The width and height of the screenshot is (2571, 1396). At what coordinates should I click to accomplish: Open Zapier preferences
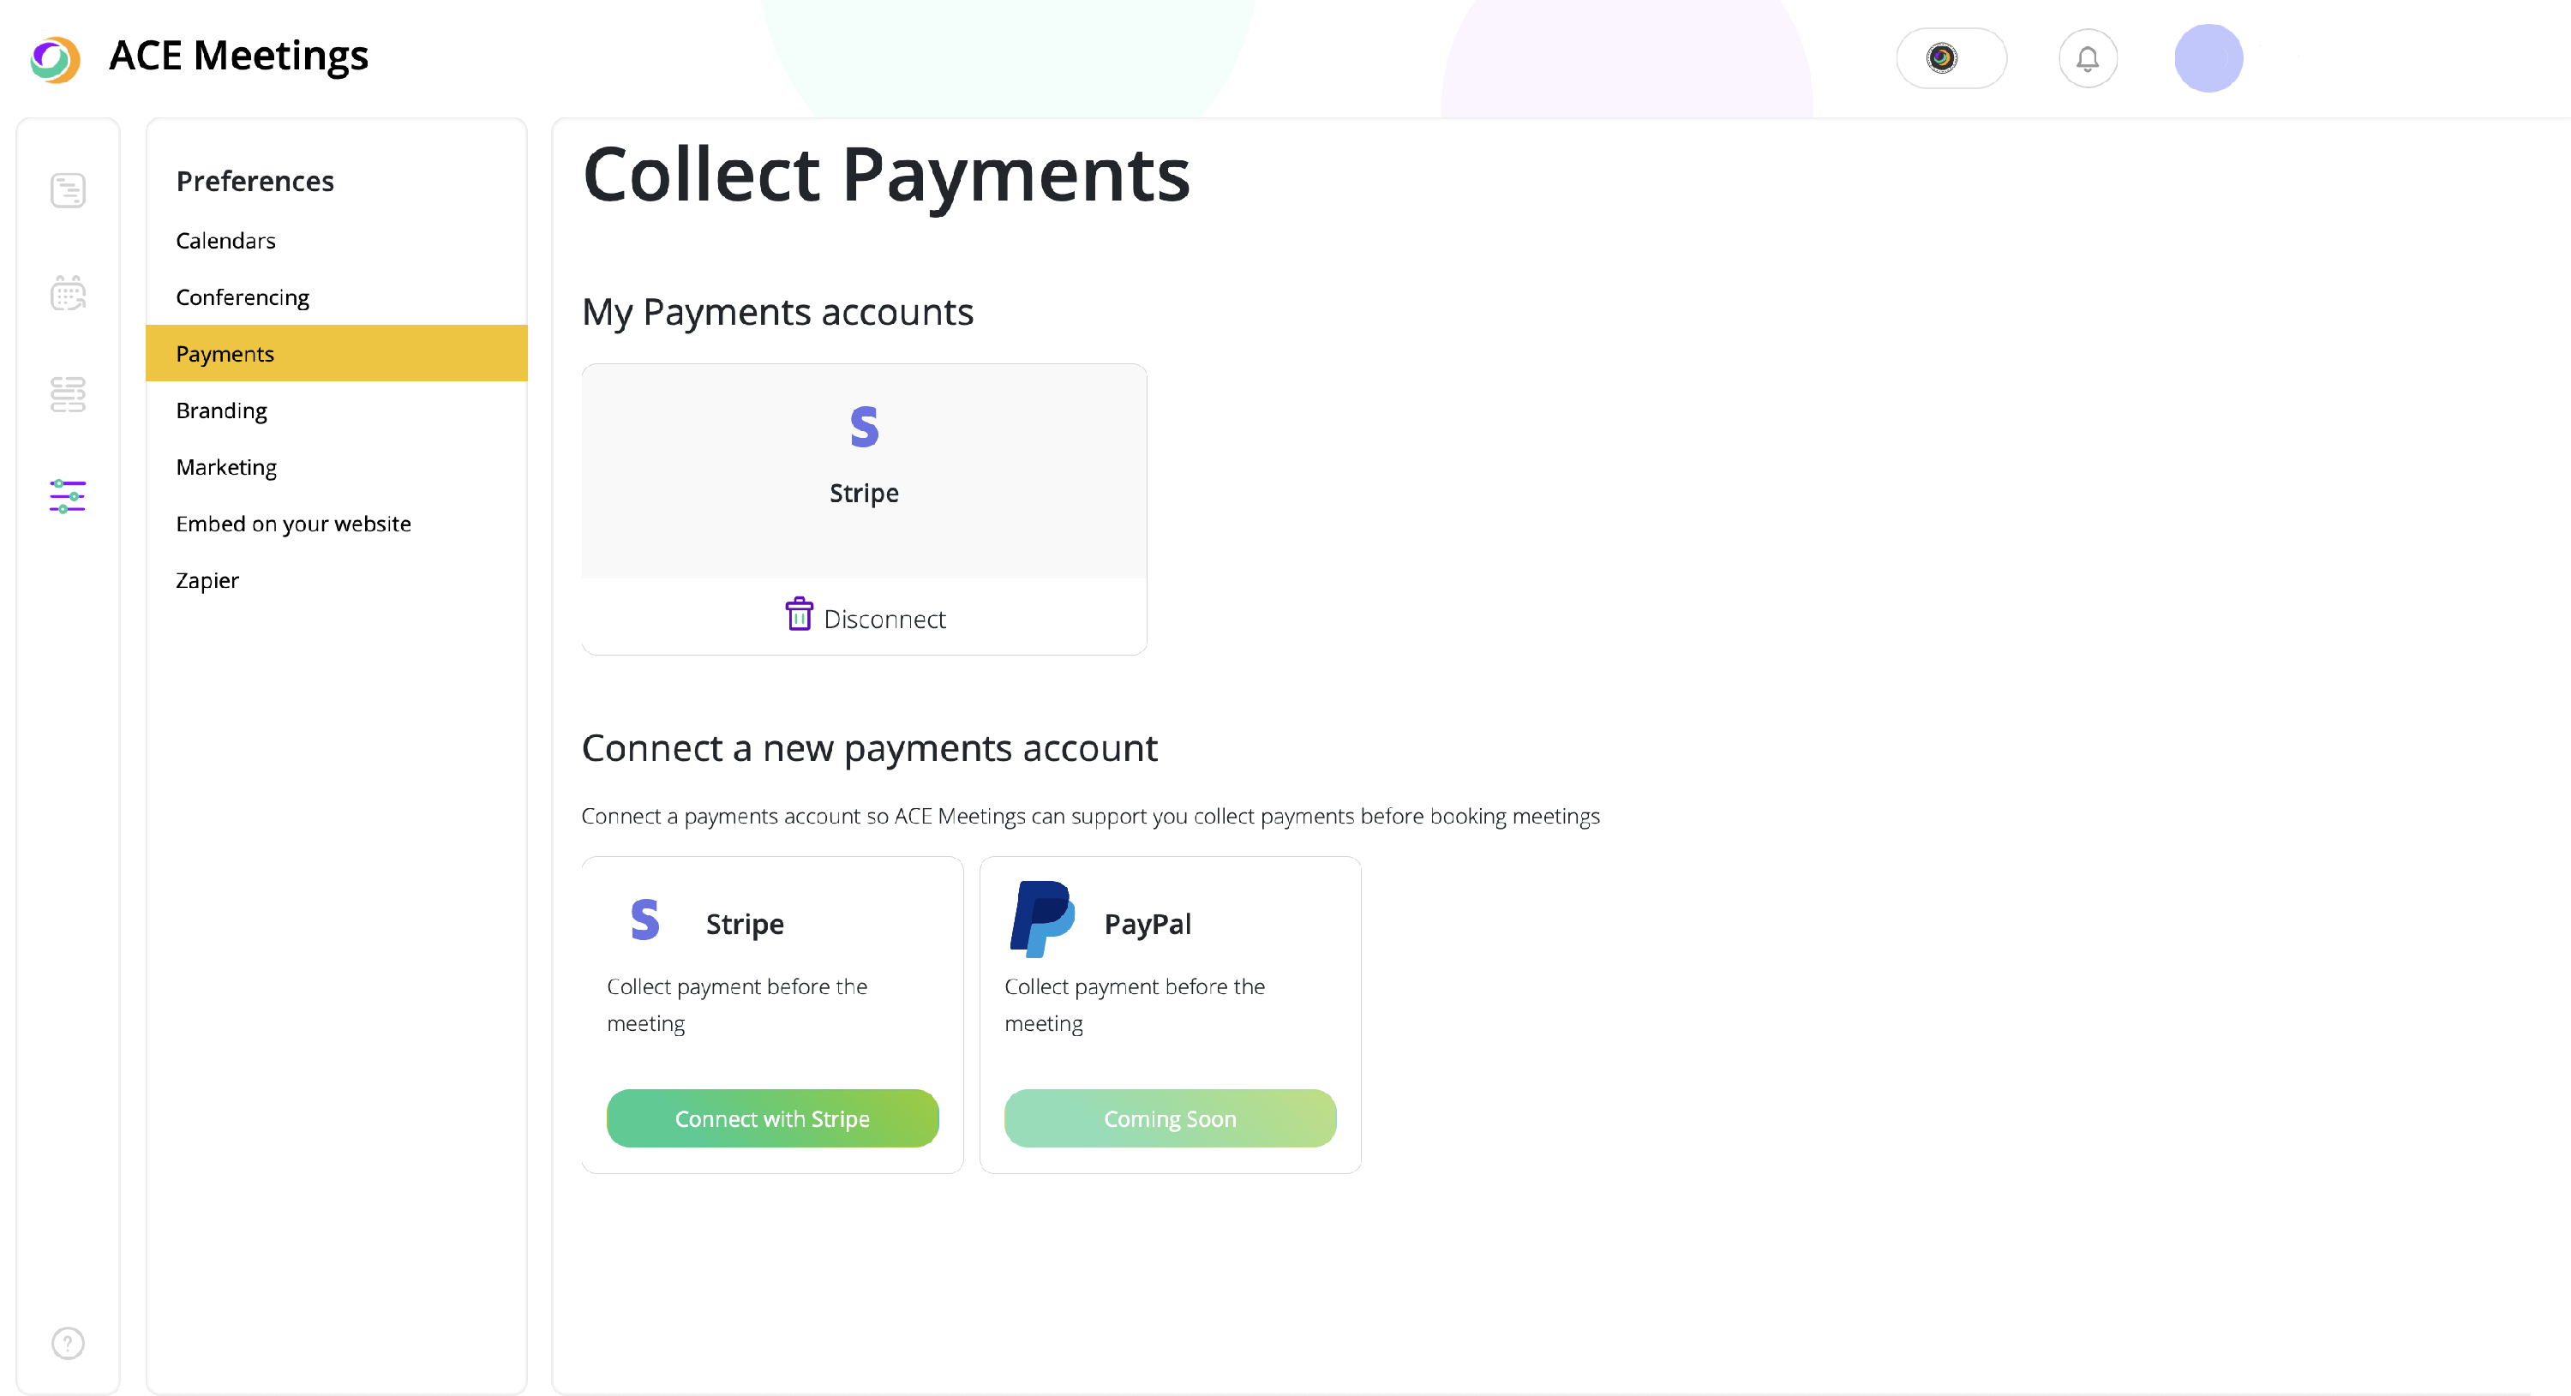coord(207,581)
